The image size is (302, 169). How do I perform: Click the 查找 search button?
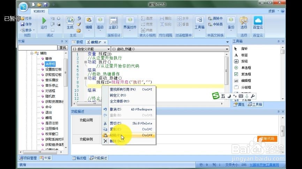pos(63,48)
